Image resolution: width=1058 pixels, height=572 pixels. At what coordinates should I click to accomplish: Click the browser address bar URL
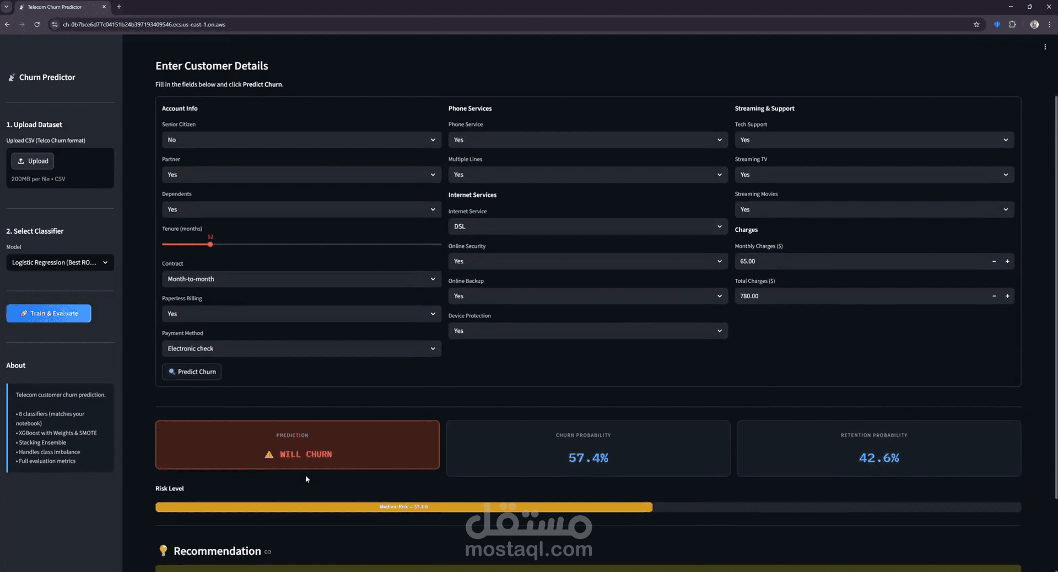[x=144, y=24]
